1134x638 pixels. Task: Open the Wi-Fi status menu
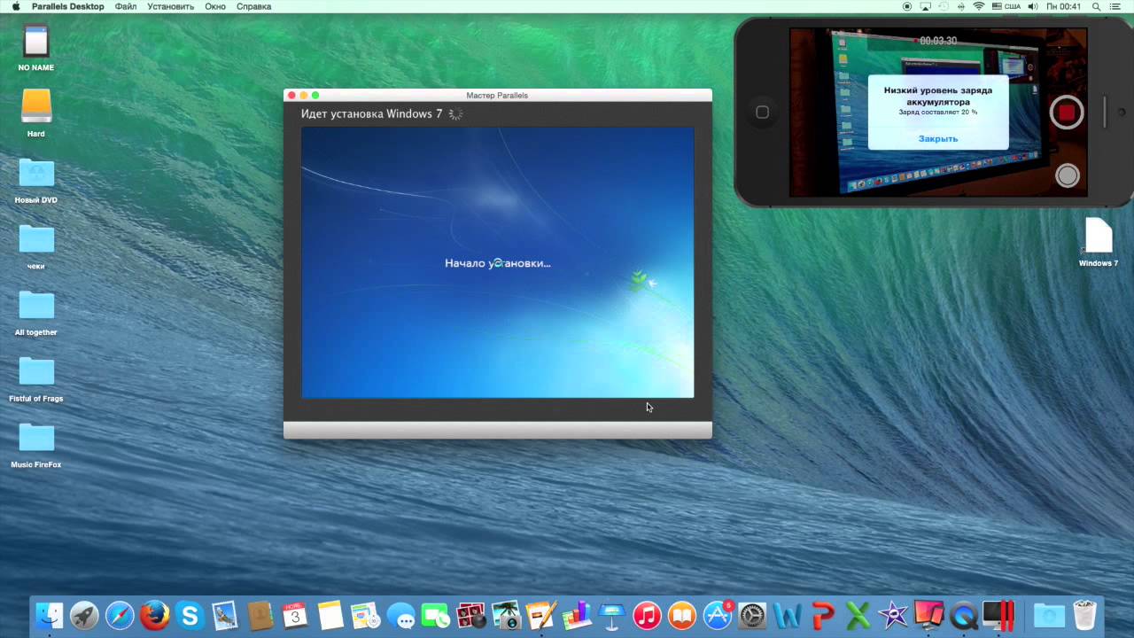tap(979, 6)
